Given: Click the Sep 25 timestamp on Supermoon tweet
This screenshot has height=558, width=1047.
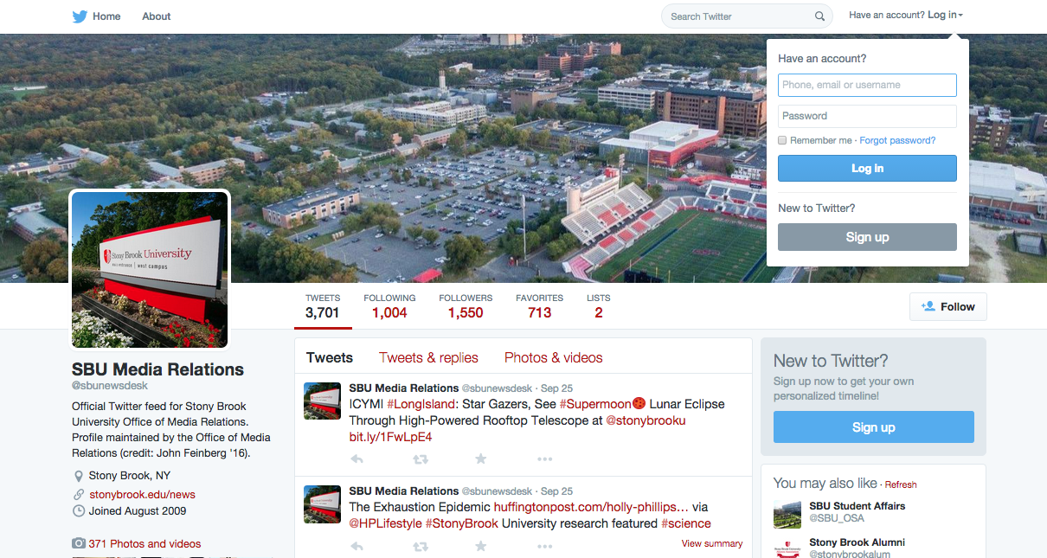Looking at the screenshot, I should coord(556,388).
